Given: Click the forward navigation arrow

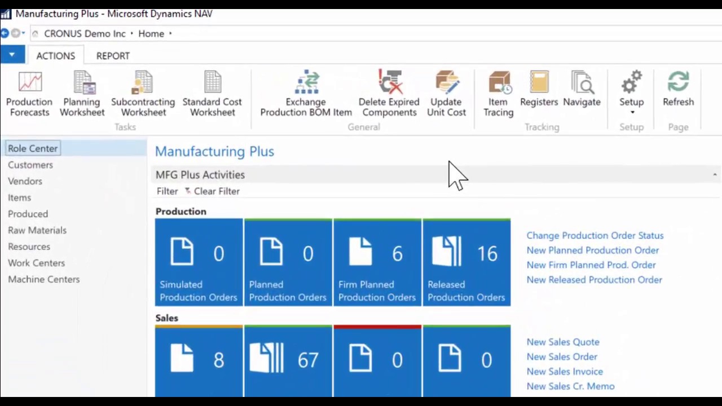Looking at the screenshot, I should [15, 33].
